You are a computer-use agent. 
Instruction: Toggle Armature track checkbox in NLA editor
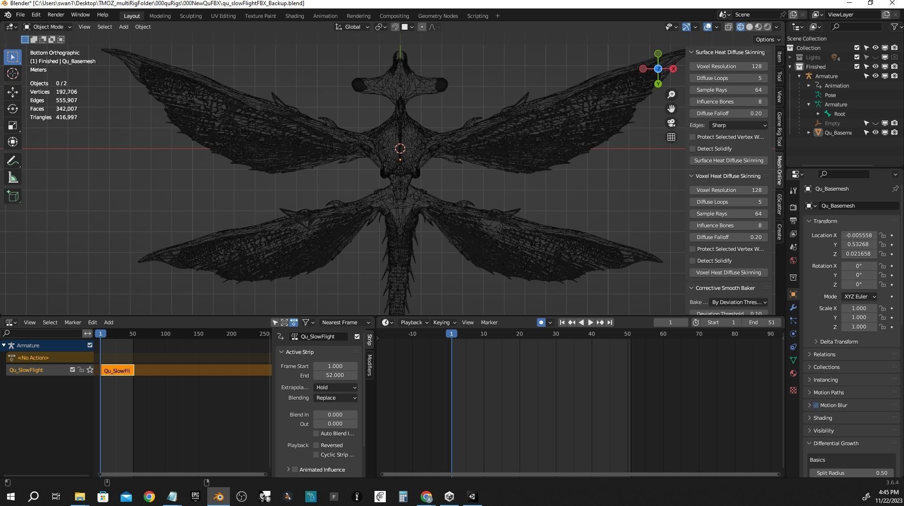pos(90,345)
